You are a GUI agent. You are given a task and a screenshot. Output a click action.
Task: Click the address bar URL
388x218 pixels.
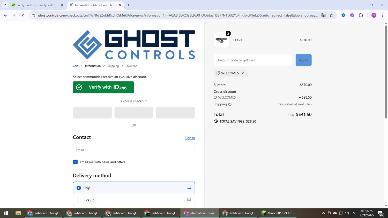click(x=178, y=15)
